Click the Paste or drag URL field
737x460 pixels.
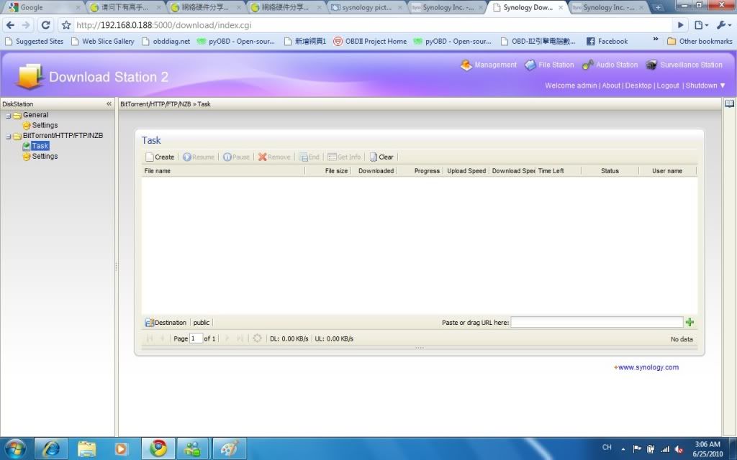pyautogui.click(x=597, y=323)
